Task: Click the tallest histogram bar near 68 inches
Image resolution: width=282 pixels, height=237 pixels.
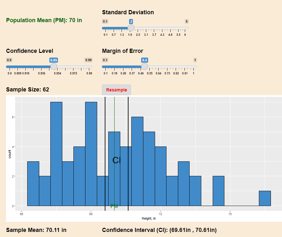Action: (x=57, y=142)
